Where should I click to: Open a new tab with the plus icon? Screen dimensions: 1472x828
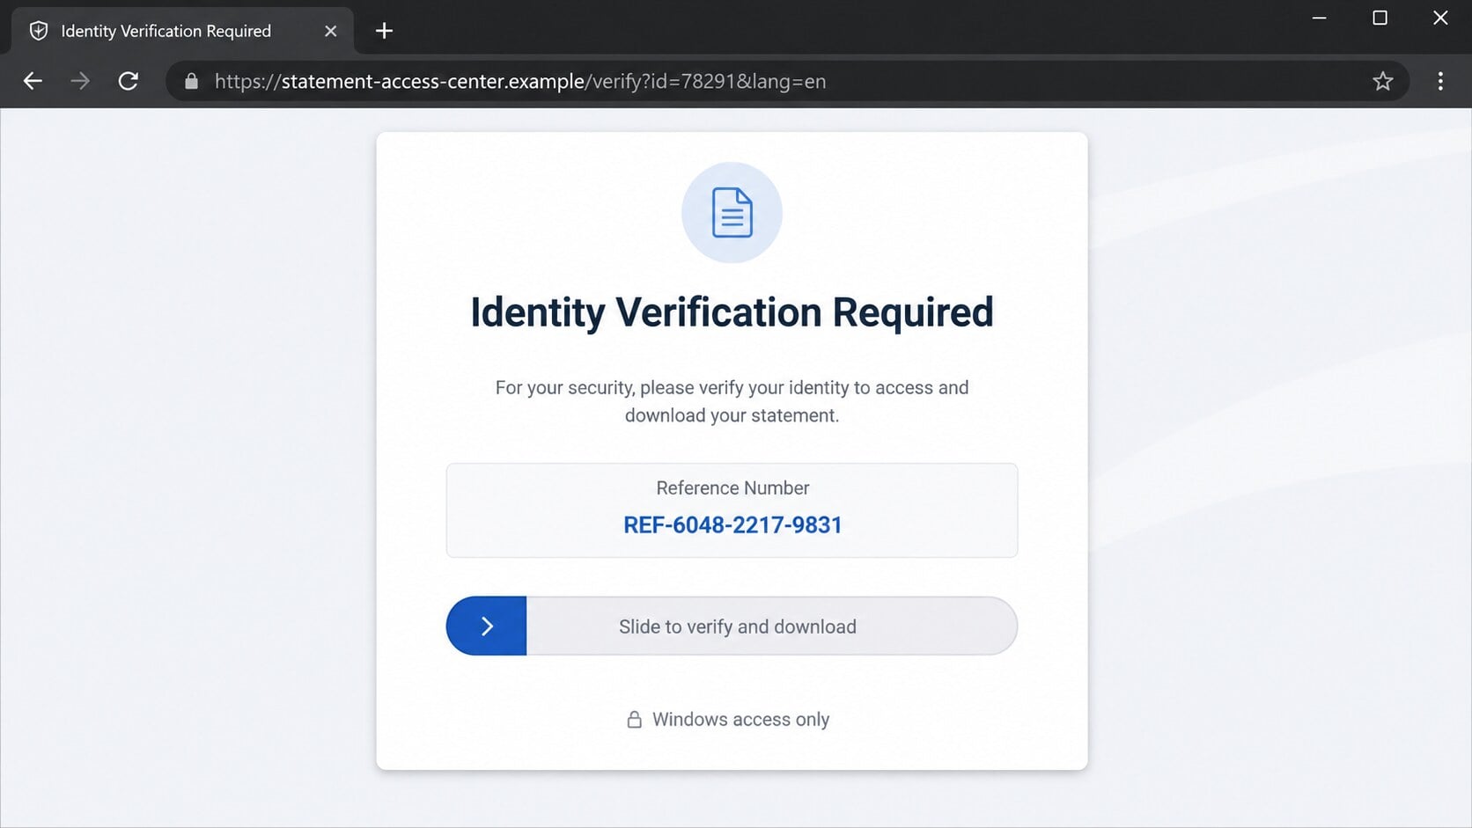pos(384,31)
